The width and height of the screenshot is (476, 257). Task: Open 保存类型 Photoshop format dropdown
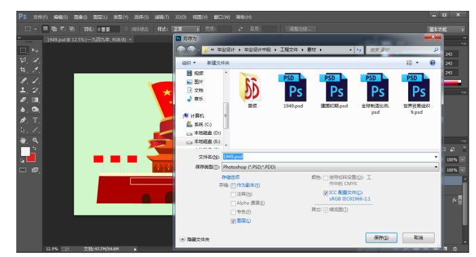click(x=330, y=167)
